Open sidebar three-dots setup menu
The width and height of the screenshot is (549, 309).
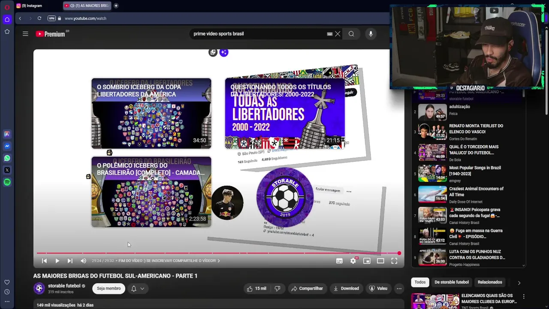click(7, 301)
